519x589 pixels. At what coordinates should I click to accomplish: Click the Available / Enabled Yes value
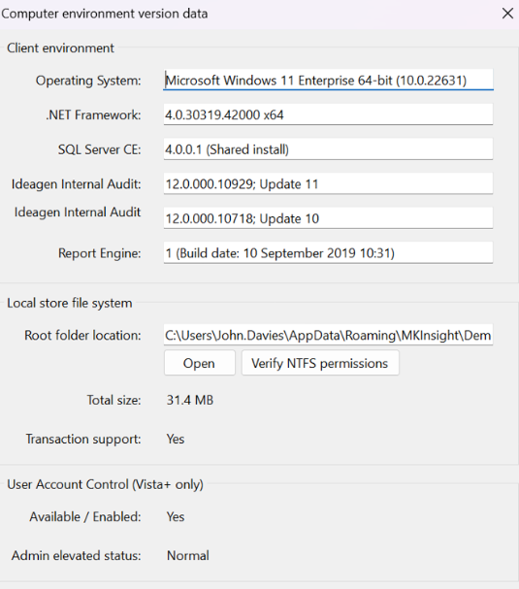(176, 516)
